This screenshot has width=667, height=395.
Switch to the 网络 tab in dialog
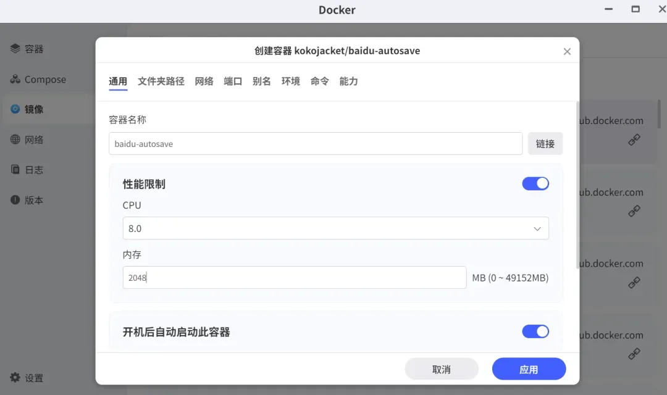tap(204, 81)
